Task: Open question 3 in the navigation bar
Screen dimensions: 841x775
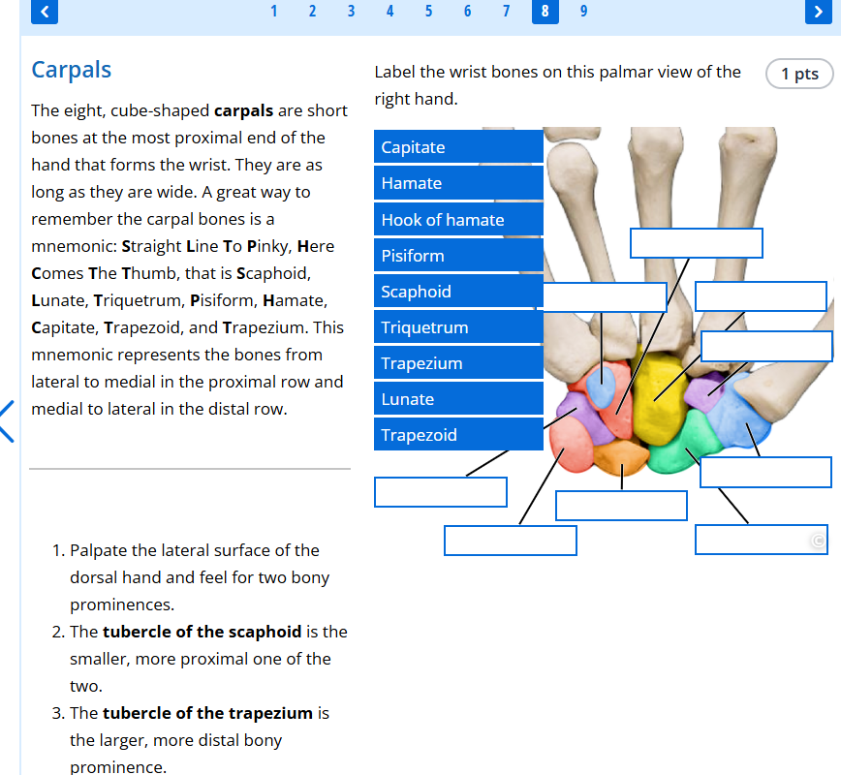Action: pyautogui.click(x=351, y=13)
